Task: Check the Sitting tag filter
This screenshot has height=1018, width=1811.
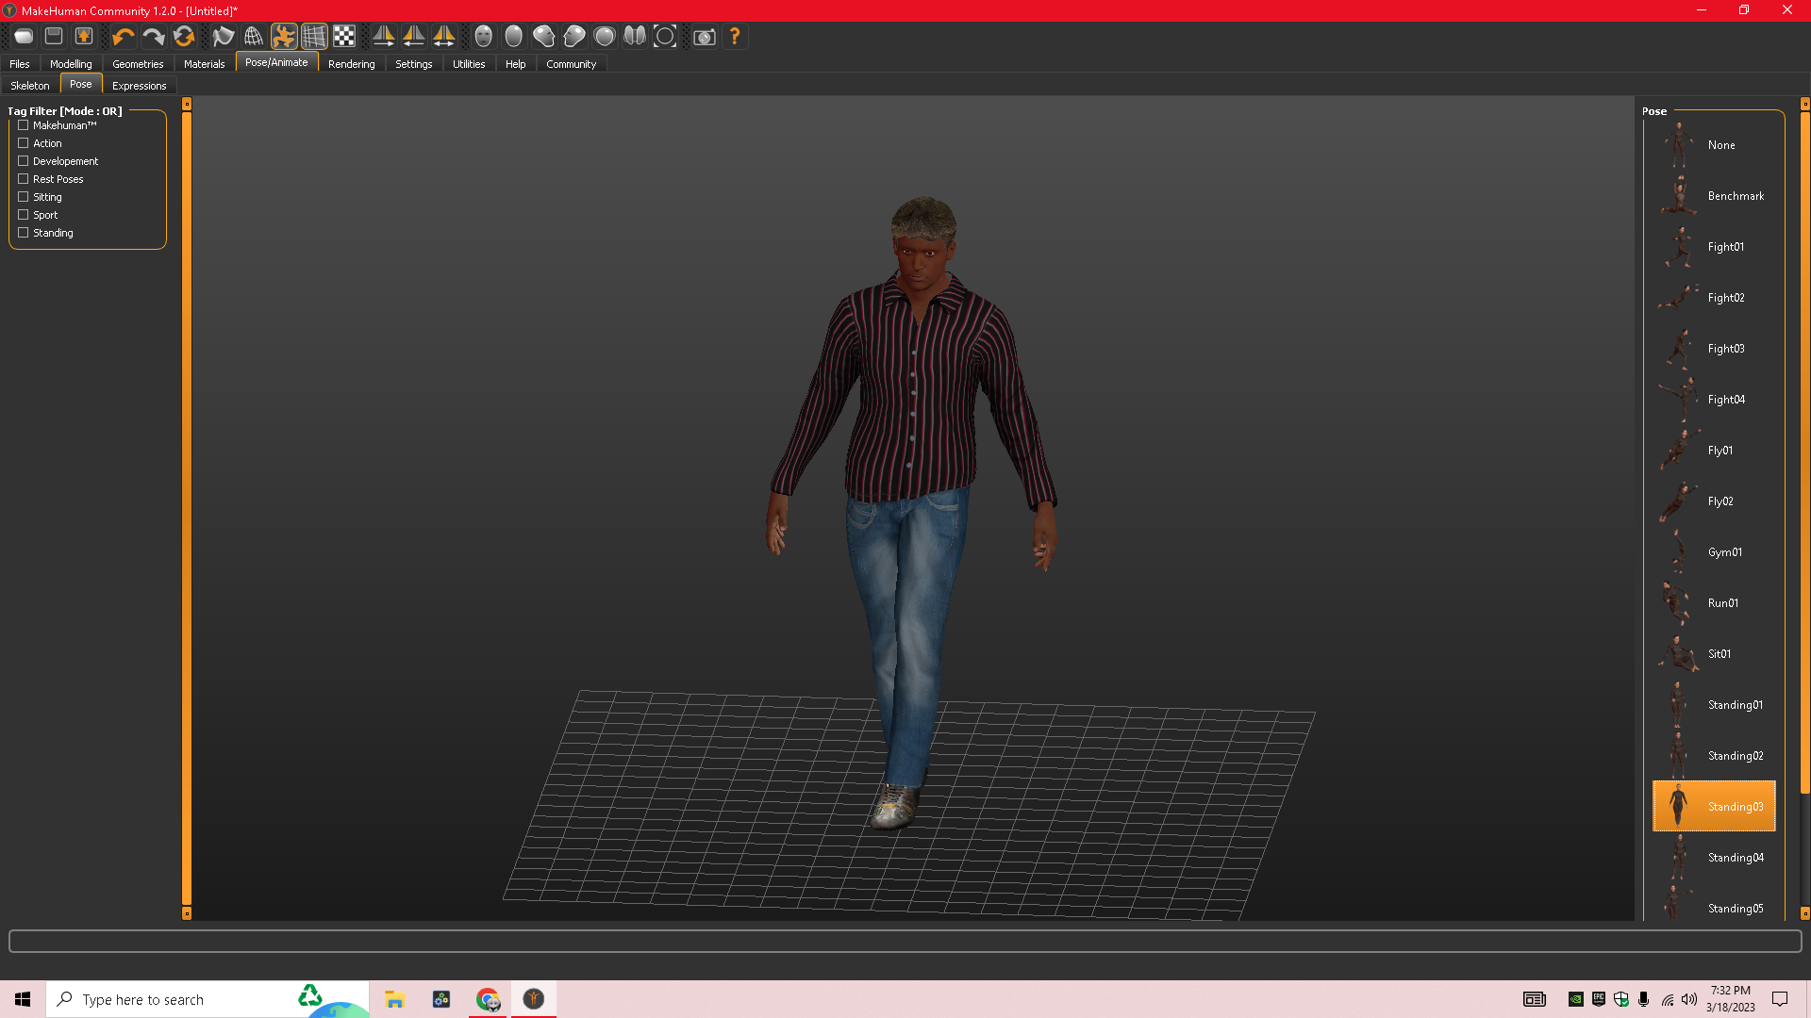Action: click(x=24, y=197)
